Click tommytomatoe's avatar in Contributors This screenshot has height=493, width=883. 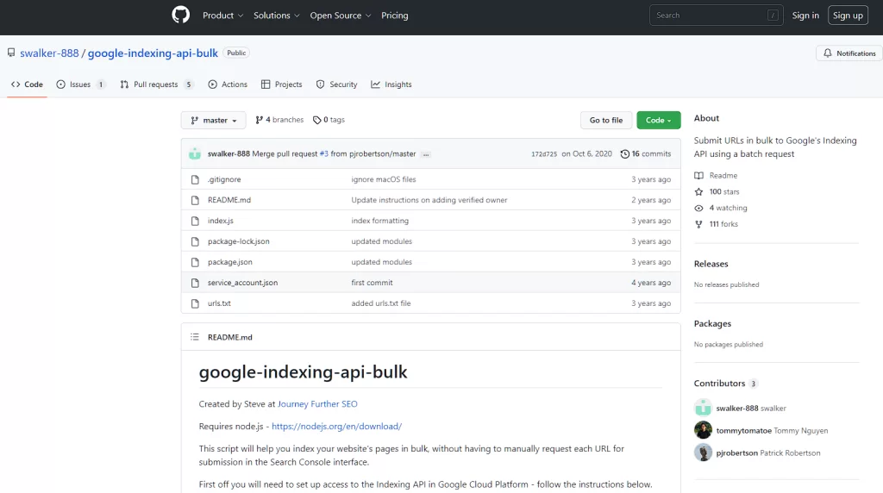pos(703,430)
